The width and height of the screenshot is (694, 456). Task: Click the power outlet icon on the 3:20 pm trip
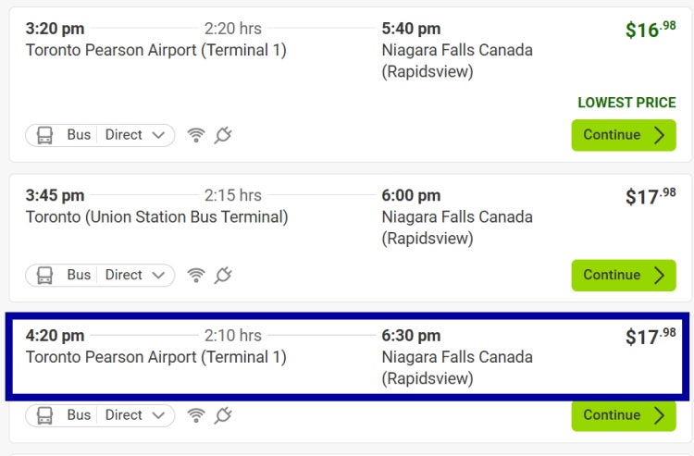point(223,135)
